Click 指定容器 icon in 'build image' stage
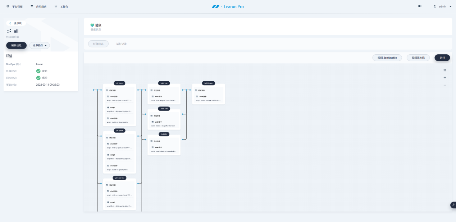 [196, 90]
